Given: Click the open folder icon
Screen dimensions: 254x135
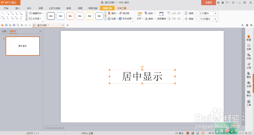Looking at the screenshot, I should pyautogui.click(x=2, y=25).
